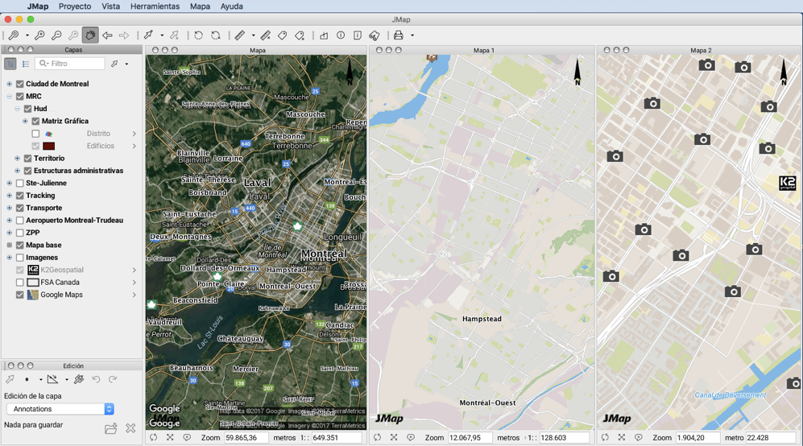The image size is (803, 446).
Task: Click the K2 geospatial marker on Mapa 2
Action: (x=788, y=183)
